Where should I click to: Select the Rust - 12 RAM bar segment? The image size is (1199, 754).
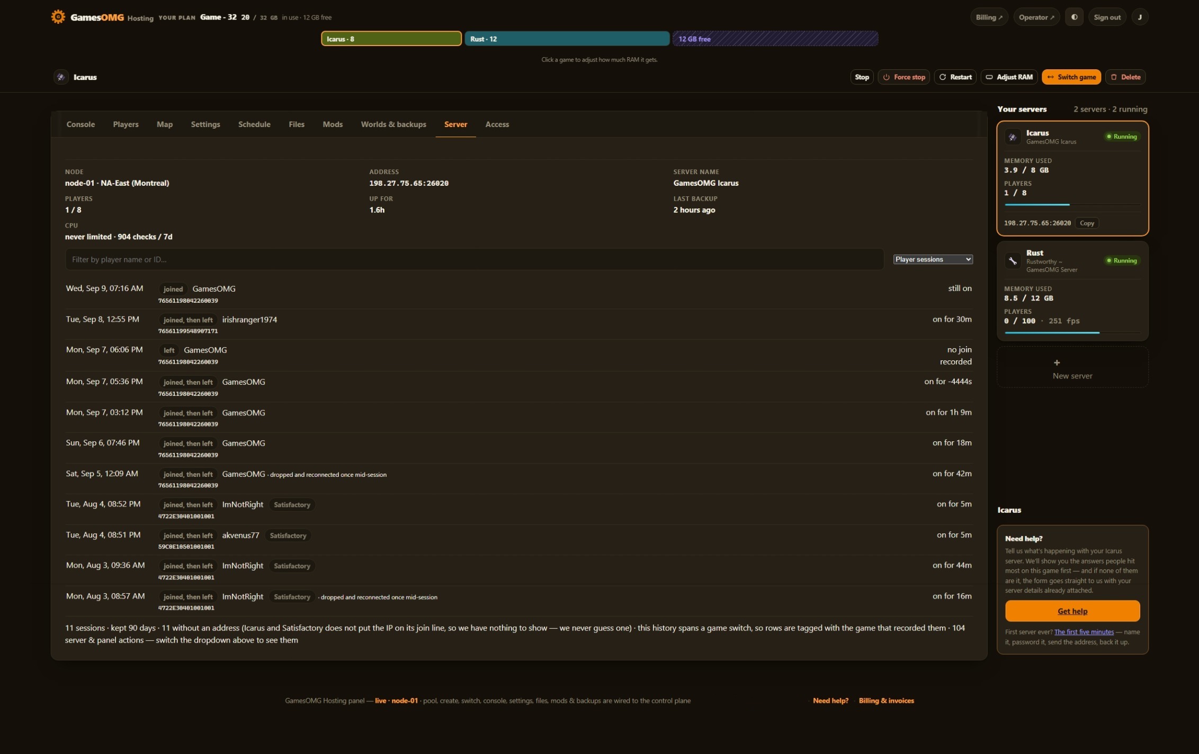567,39
